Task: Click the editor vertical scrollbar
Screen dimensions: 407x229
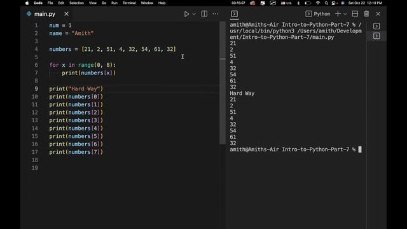Action: coord(223,83)
